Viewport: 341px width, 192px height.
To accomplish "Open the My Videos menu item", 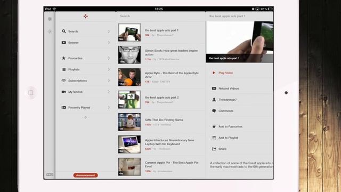I will tap(85, 92).
